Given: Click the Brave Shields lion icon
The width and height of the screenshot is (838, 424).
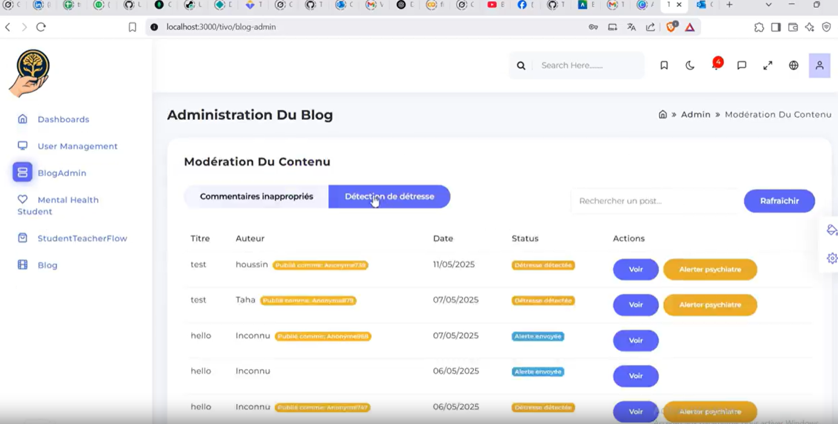Looking at the screenshot, I should 671,27.
